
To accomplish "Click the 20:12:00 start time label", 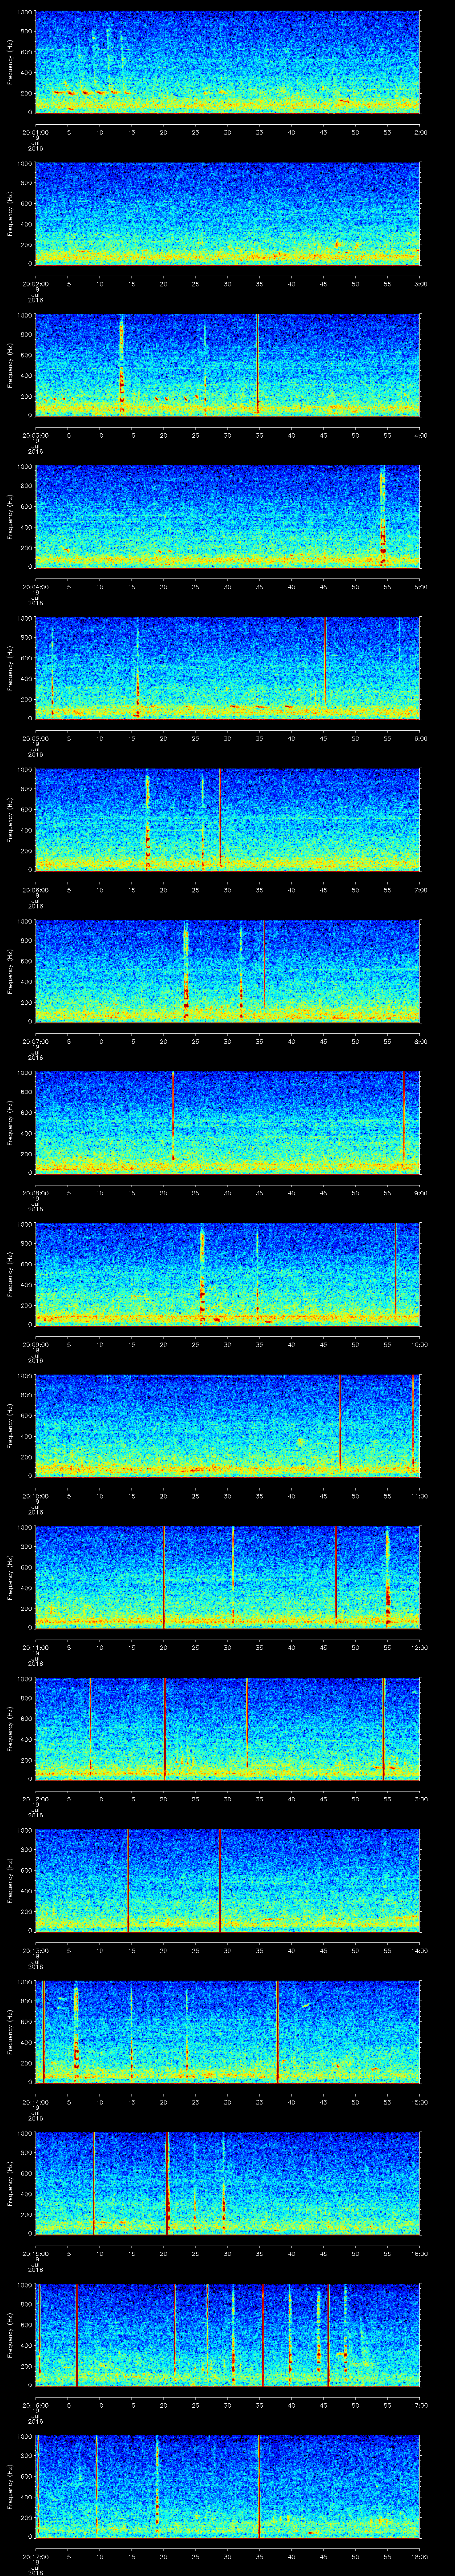I will point(35,1798).
